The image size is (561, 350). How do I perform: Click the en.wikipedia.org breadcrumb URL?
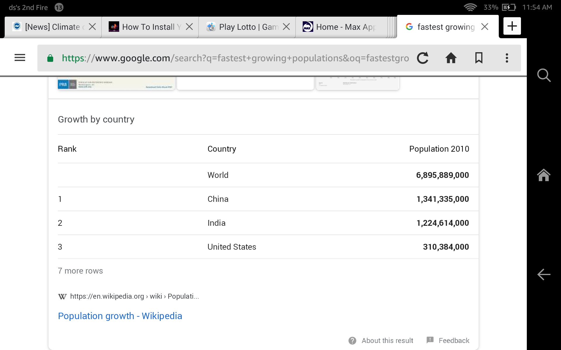[x=134, y=296]
